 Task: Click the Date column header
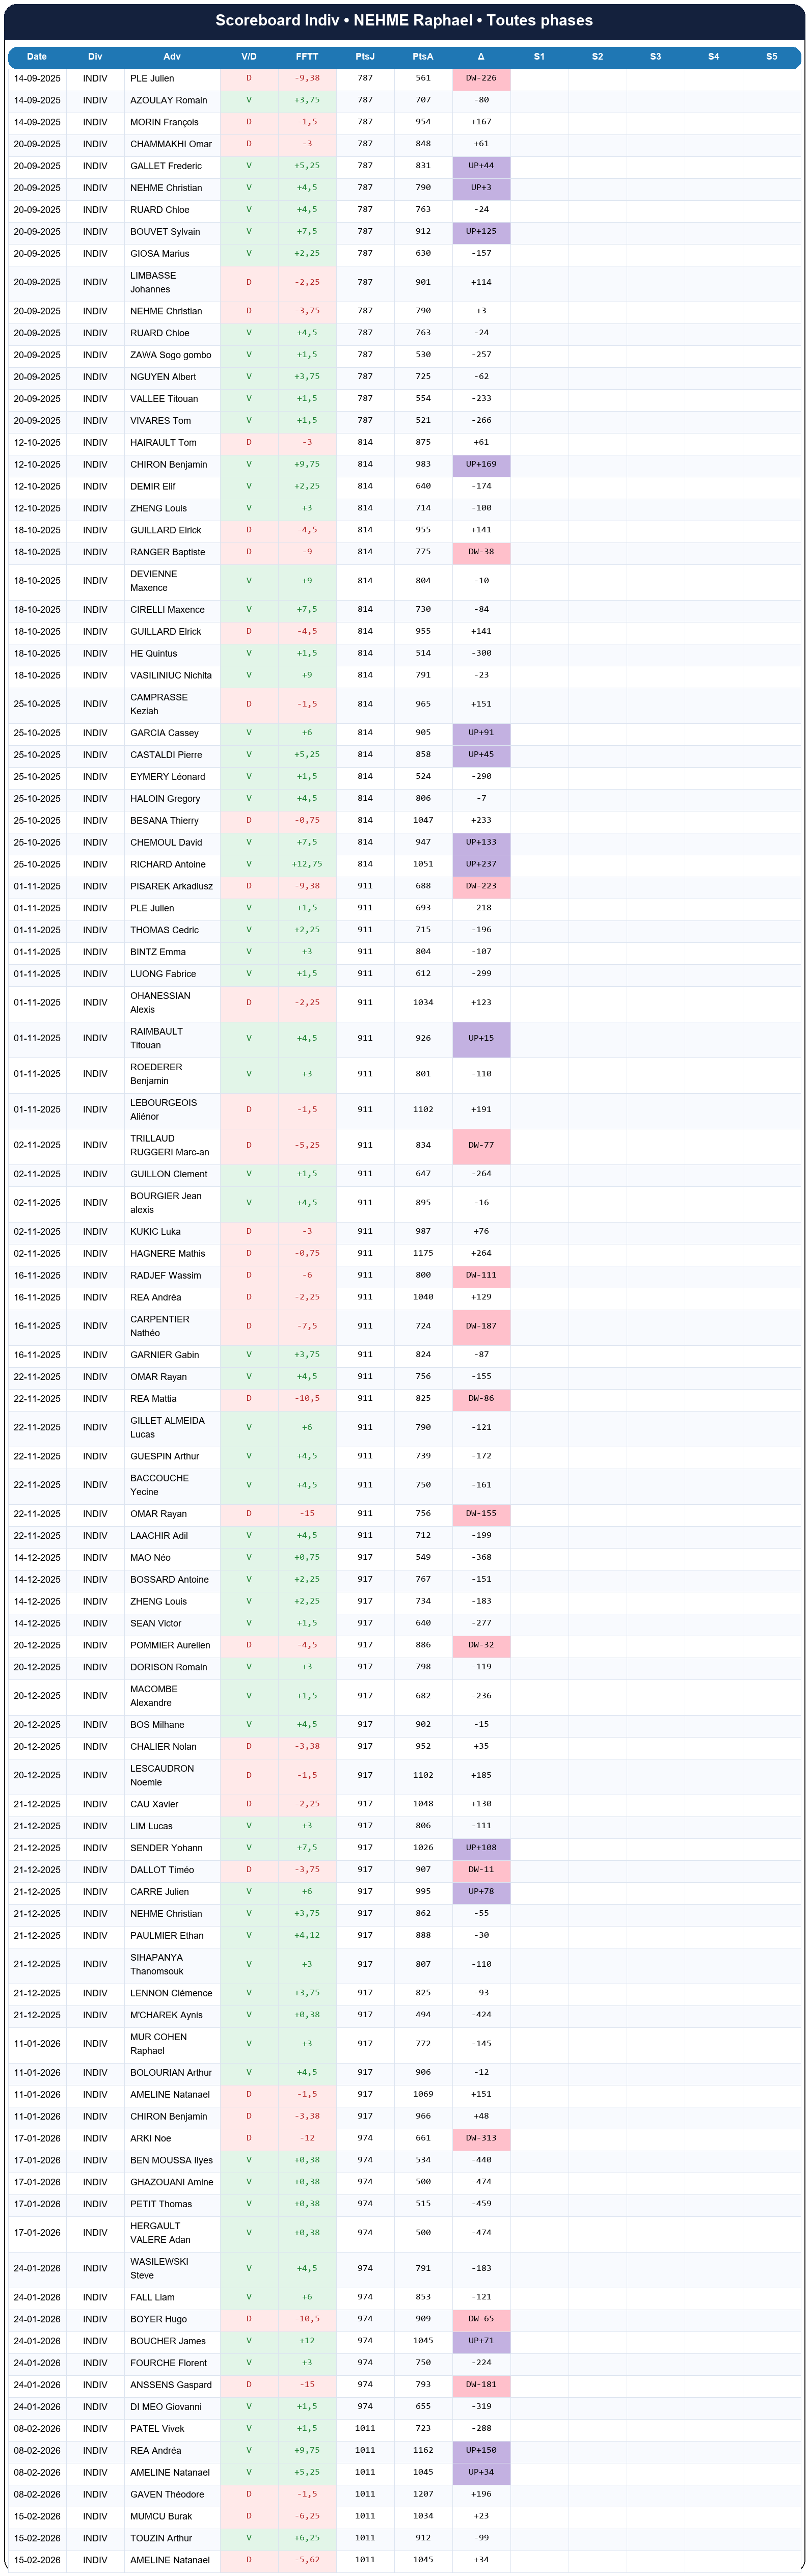[x=37, y=57]
